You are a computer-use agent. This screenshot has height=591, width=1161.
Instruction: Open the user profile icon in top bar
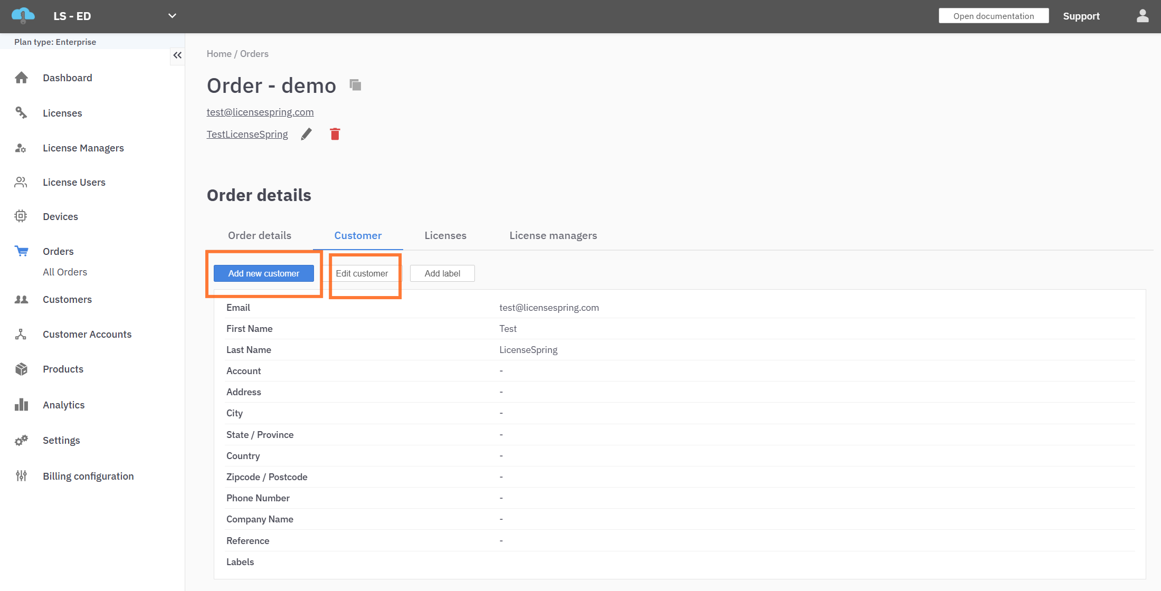coord(1143,16)
